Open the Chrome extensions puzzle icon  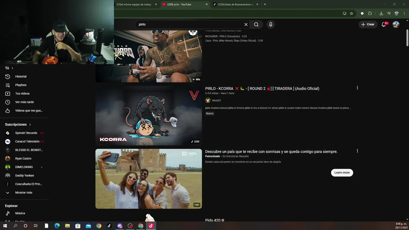(x=370, y=13)
